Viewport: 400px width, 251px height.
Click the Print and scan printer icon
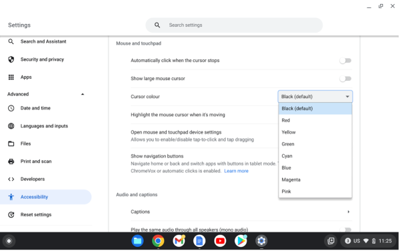pos(11,162)
